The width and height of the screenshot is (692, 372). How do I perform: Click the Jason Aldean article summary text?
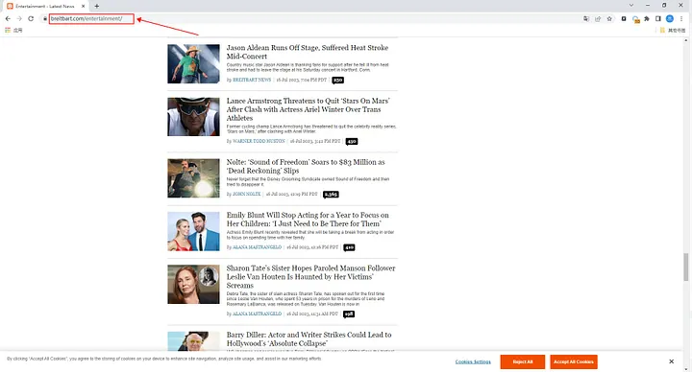[308, 67]
